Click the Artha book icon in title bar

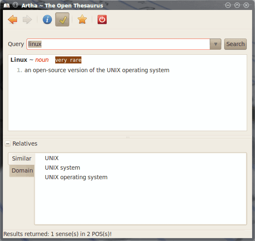(6, 5)
